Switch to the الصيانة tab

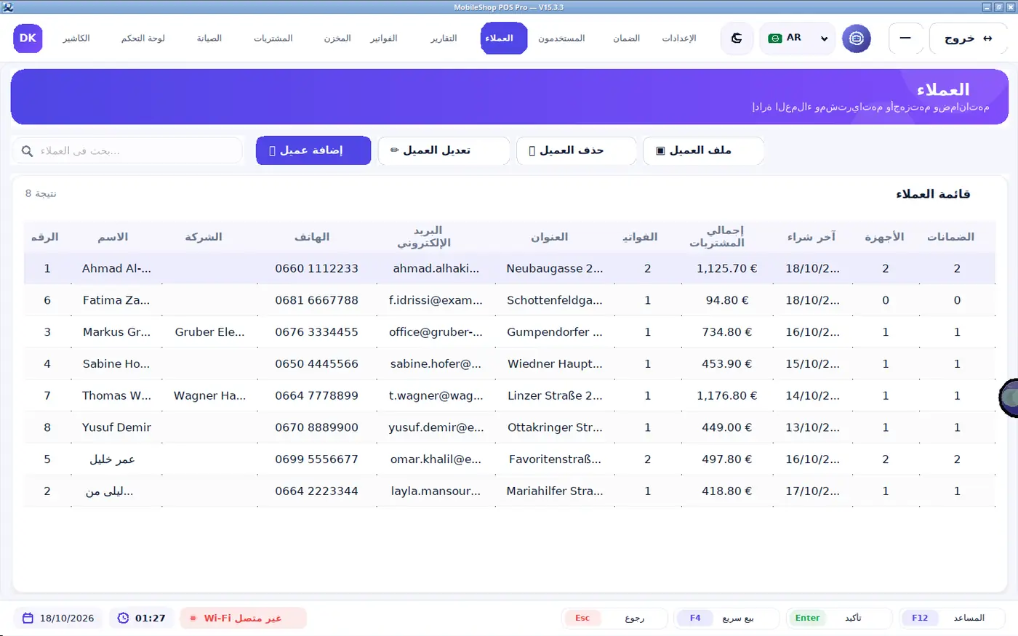[x=209, y=39]
